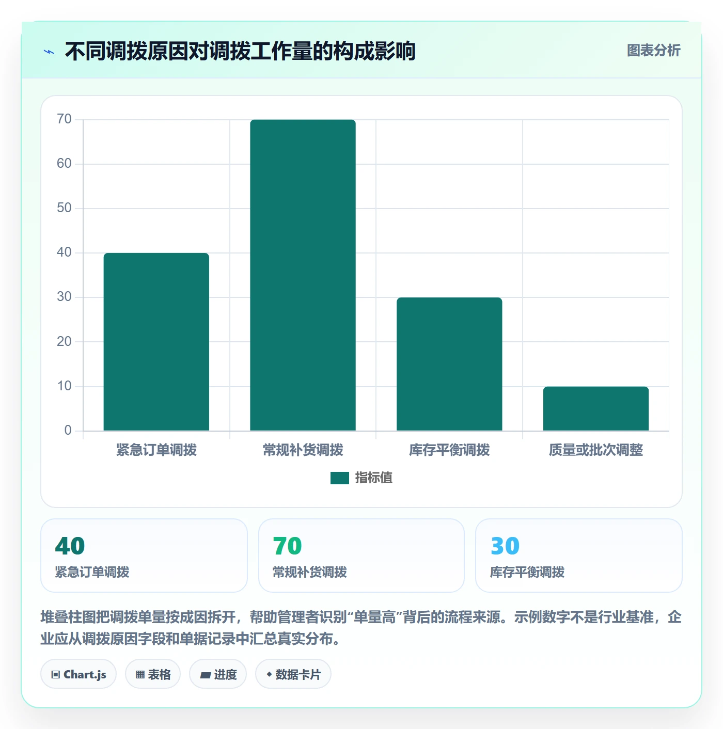Click the grid icon in 表格 chip
Viewport: 723px width, 729px height.
(140, 675)
